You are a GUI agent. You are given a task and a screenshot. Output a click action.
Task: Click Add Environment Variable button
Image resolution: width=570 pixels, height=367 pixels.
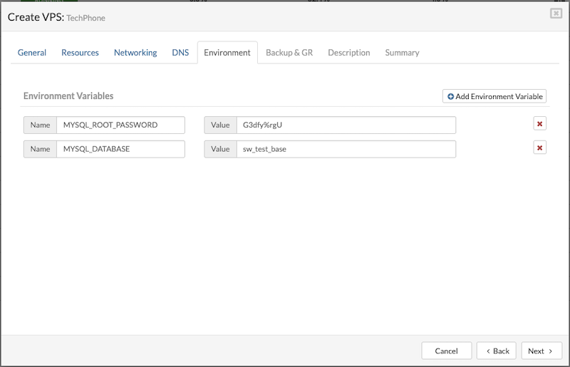point(494,96)
